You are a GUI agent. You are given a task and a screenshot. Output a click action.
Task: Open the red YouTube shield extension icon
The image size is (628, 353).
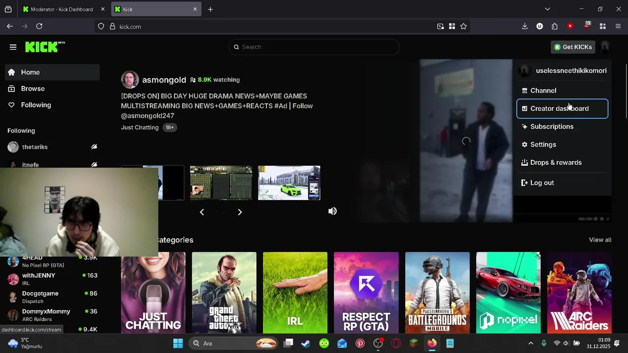[570, 26]
